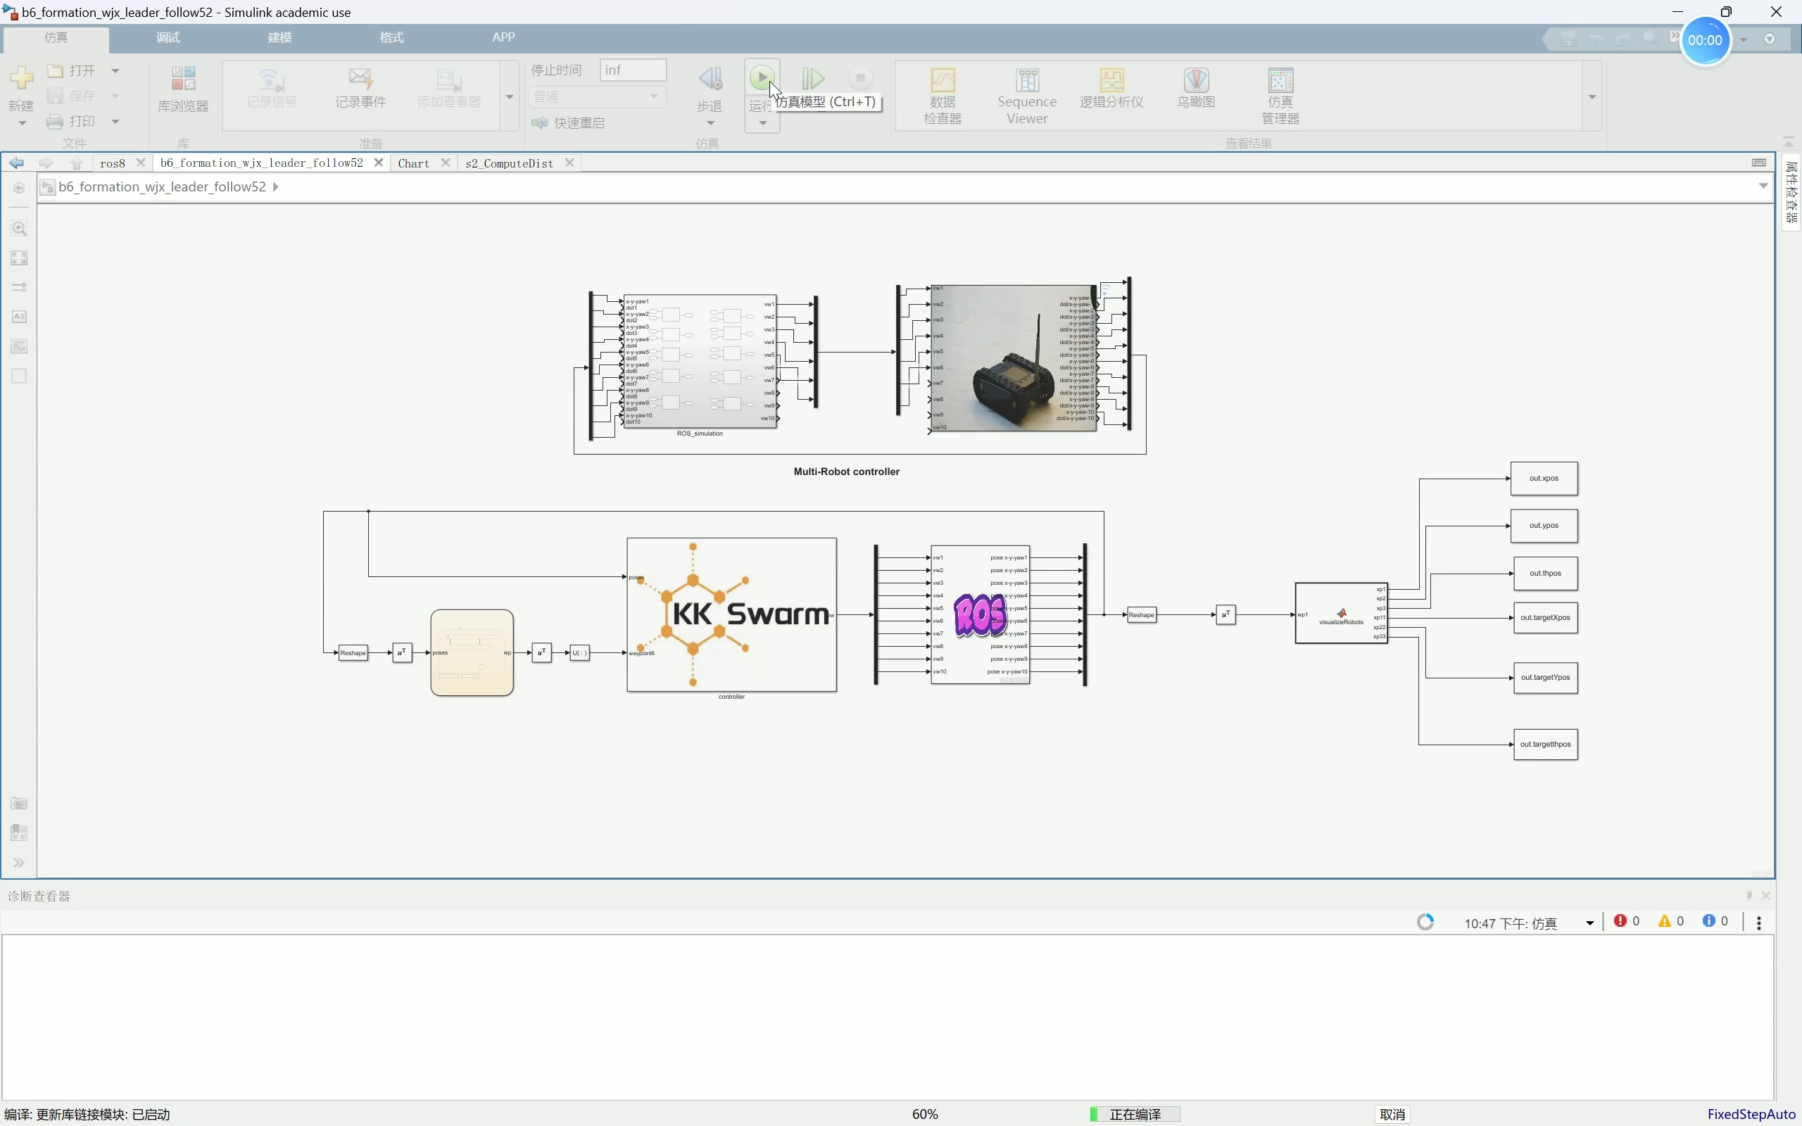Launch the Sequence Viewer tool

pyautogui.click(x=1027, y=95)
